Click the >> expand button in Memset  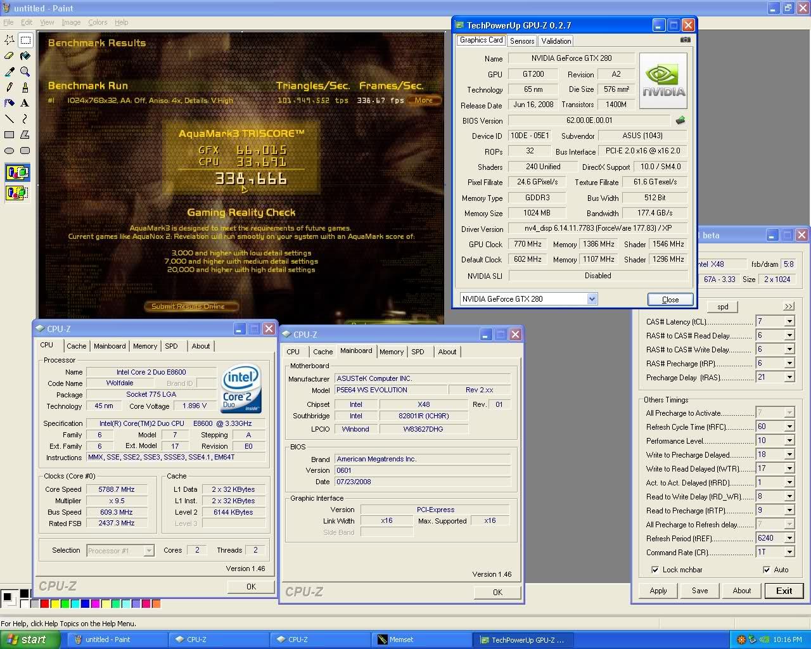point(789,307)
